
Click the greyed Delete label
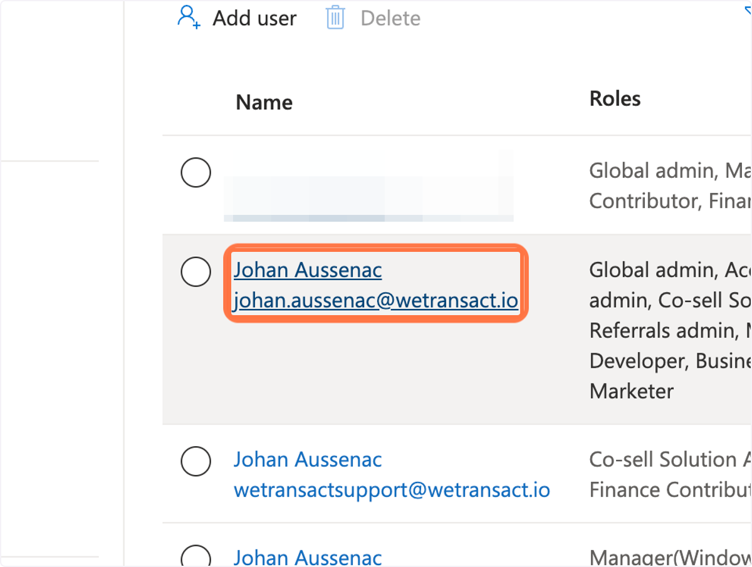390,18
